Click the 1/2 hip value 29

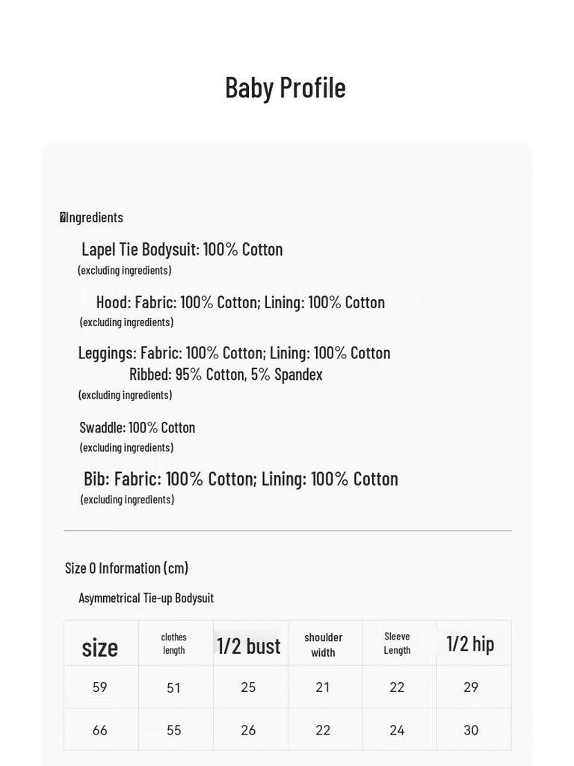[x=471, y=687]
